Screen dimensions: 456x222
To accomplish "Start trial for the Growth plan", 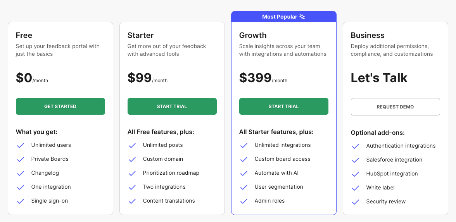I will click(283, 107).
